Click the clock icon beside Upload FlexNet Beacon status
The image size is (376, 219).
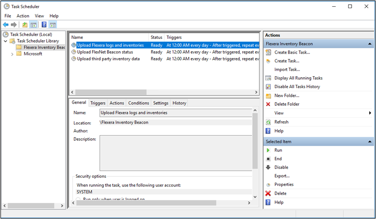74,52
